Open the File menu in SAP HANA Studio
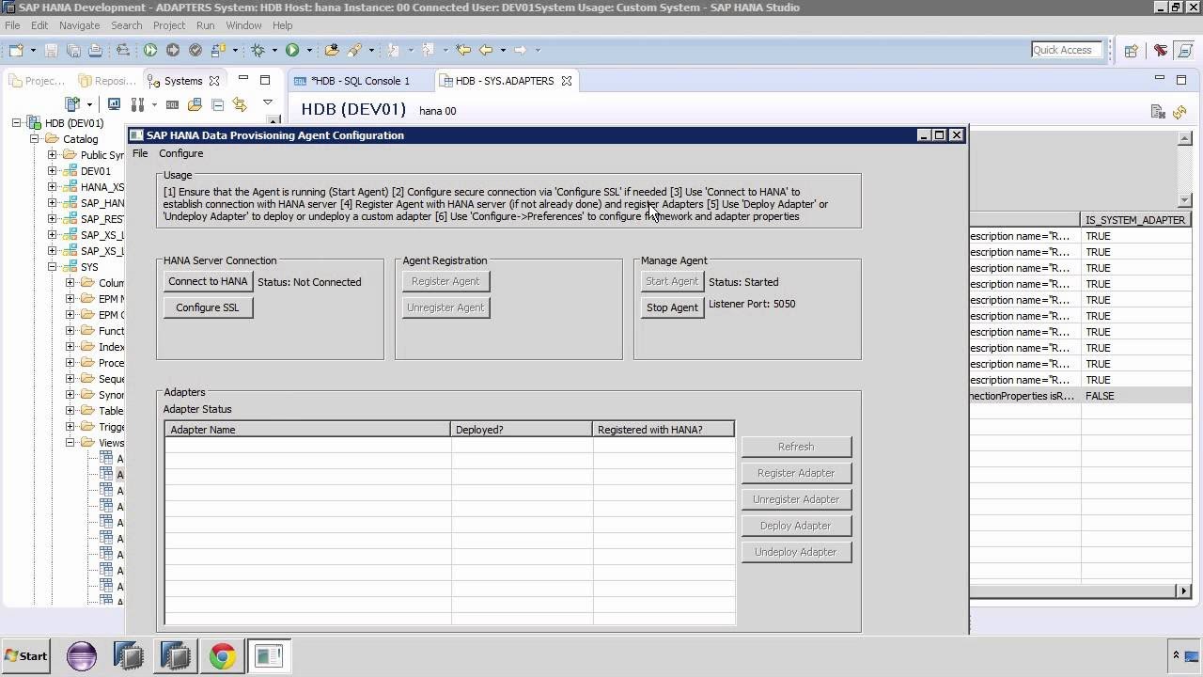The width and height of the screenshot is (1203, 677). point(12,25)
